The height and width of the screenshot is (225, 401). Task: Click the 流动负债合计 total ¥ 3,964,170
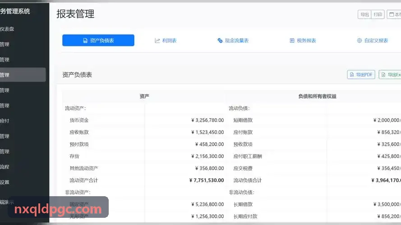(386, 180)
